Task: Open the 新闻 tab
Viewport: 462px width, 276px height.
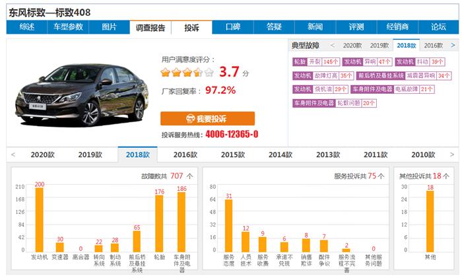Action: [315, 27]
